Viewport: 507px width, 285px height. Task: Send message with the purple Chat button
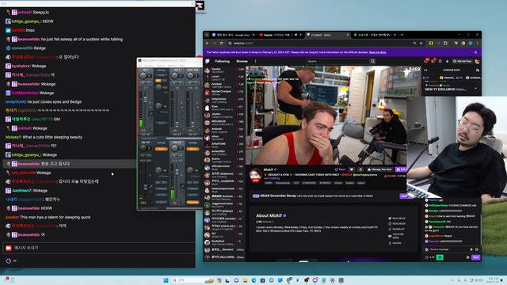click(x=475, y=257)
